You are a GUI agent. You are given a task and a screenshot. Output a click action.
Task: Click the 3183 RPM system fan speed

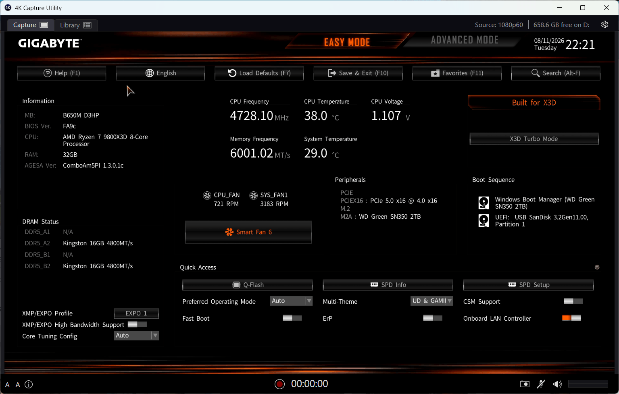(274, 204)
